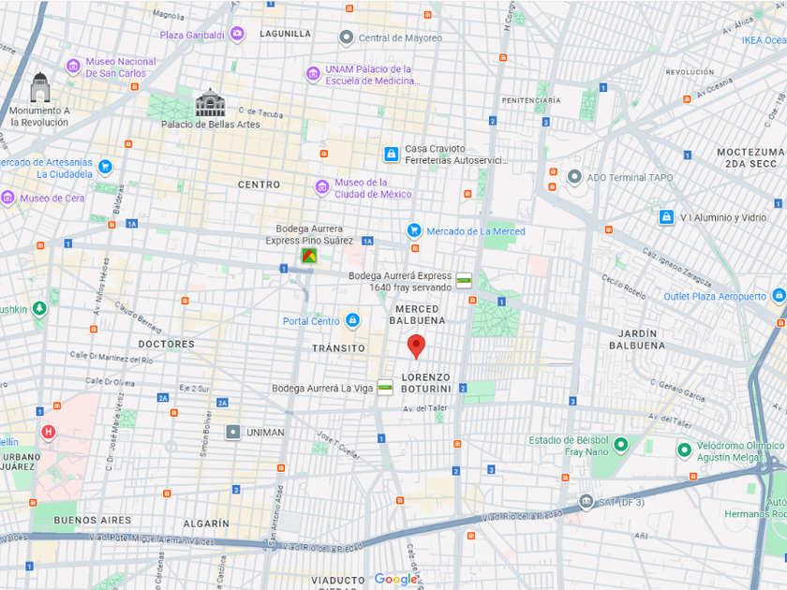The image size is (787, 590).
Task: Click the LORENZO BOTURINI label
Action: pyautogui.click(x=426, y=383)
